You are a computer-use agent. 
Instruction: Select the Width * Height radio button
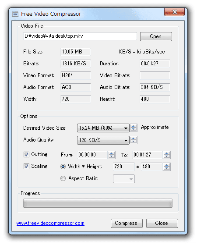[x=63, y=167]
